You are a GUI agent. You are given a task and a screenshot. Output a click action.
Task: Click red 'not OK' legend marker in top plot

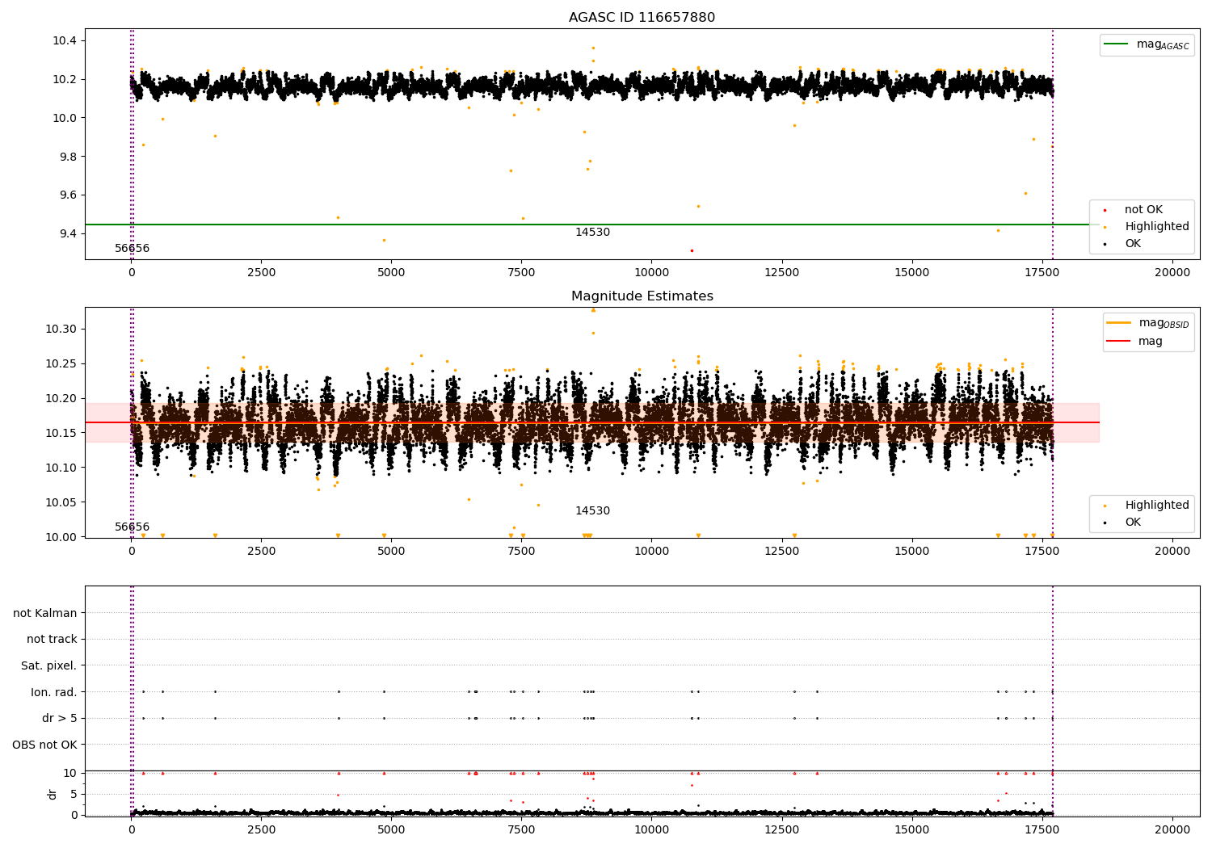(1105, 210)
